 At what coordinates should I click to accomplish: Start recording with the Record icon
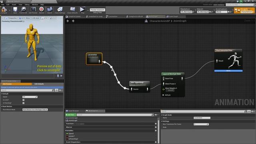tap(42, 10)
